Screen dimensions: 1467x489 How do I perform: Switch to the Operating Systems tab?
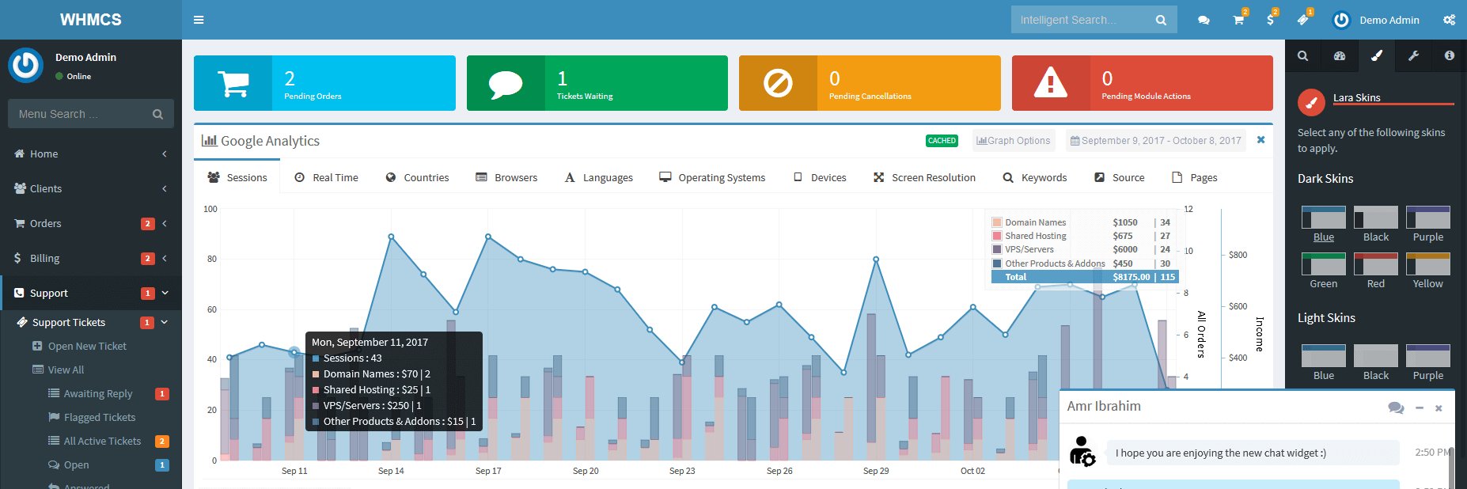712,177
